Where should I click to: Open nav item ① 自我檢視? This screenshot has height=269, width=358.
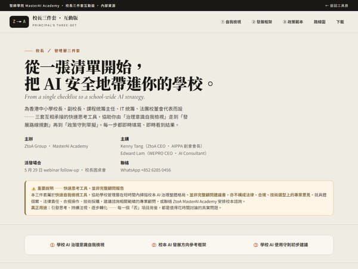point(231,22)
